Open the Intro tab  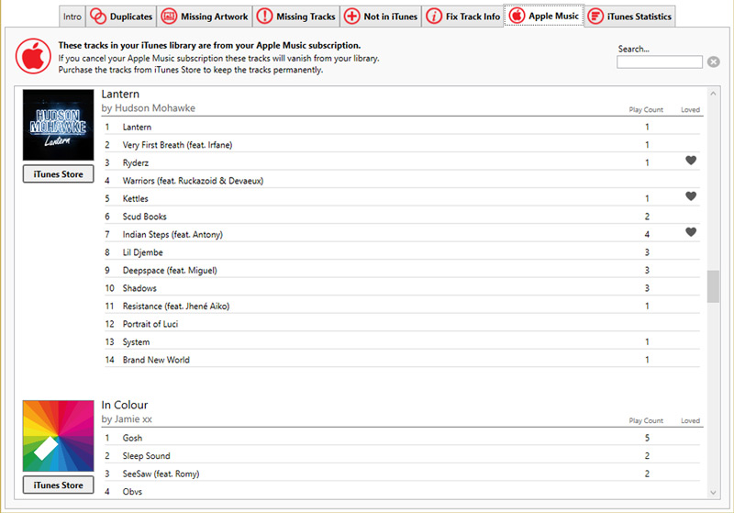72,17
